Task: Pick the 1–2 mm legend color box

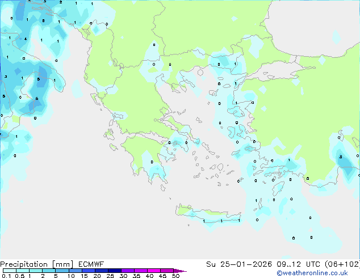Action: pyautogui.click(x=36, y=271)
